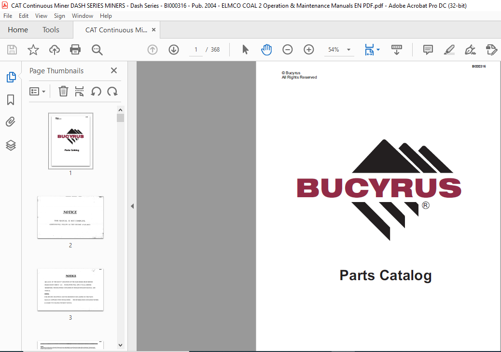Add a comment sticky note
This screenshot has height=352, width=501.
[428, 50]
